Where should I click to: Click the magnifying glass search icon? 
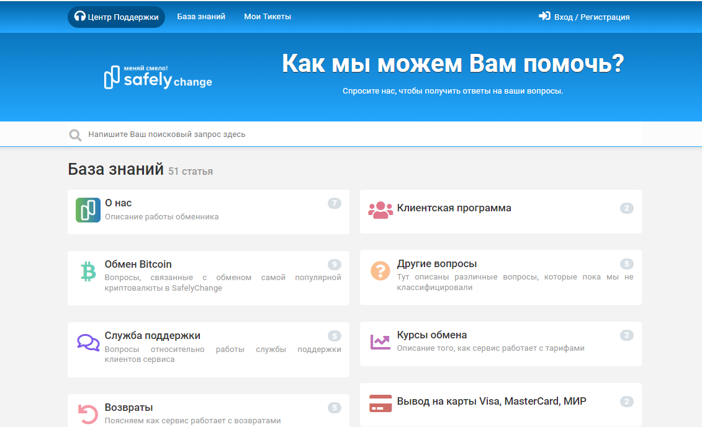75,134
